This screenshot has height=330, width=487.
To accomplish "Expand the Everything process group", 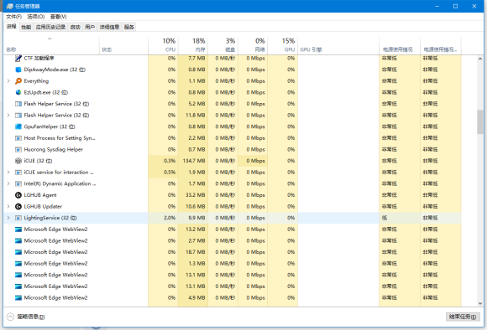I will [x=8, y=81].
